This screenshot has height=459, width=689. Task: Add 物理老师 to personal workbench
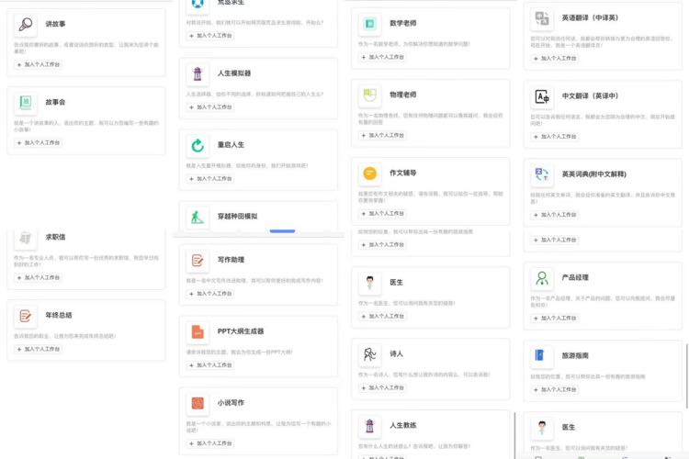383,135
